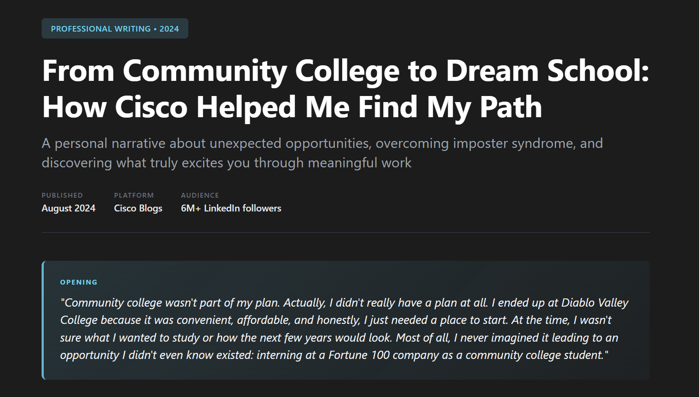Viewport: 699px width, 397px height.
Task: Click the word "Dream School" in the title
Action: coord(547,70)
